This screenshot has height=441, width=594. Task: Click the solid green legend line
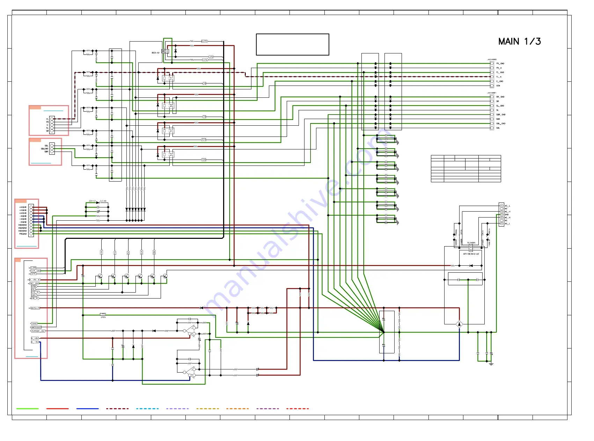pyautogui.click(x=28, y=409)
